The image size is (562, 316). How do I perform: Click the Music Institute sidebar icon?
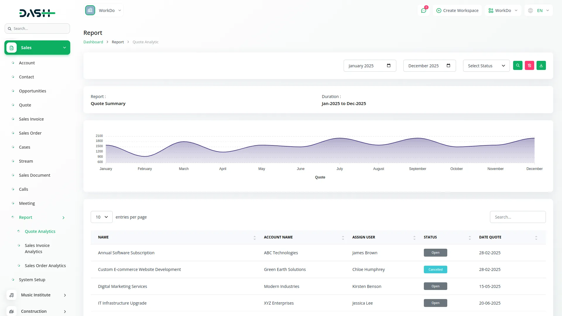pos(11,295)
